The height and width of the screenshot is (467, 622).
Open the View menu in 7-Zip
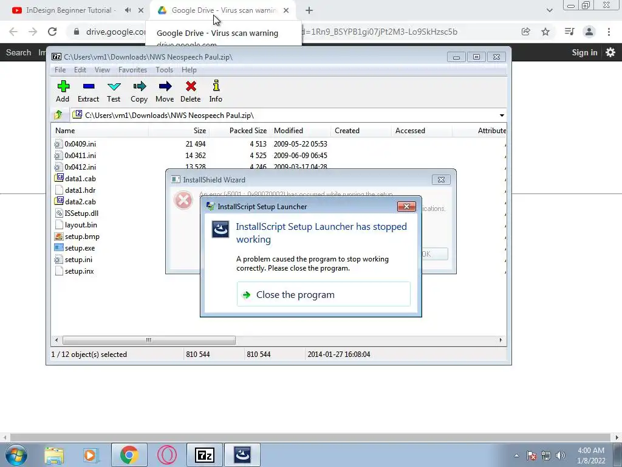coord(102,70)
